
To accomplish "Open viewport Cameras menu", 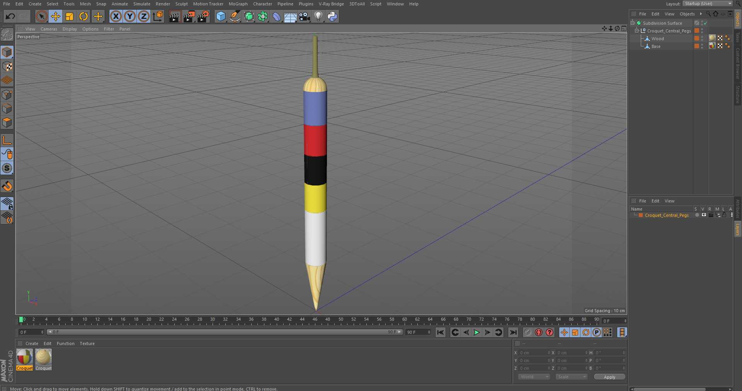I will [49, 29].
